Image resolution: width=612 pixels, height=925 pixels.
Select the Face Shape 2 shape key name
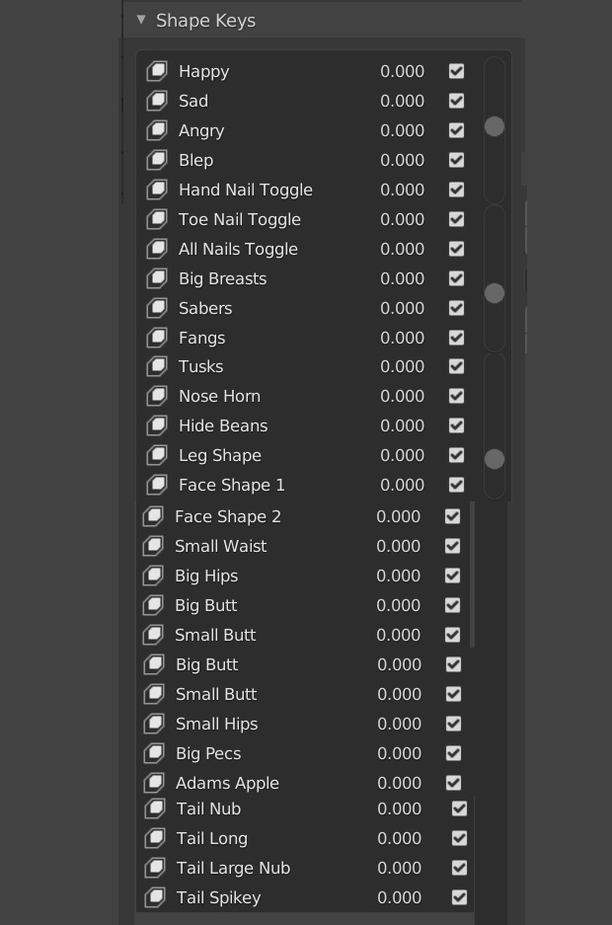(228, 516)
